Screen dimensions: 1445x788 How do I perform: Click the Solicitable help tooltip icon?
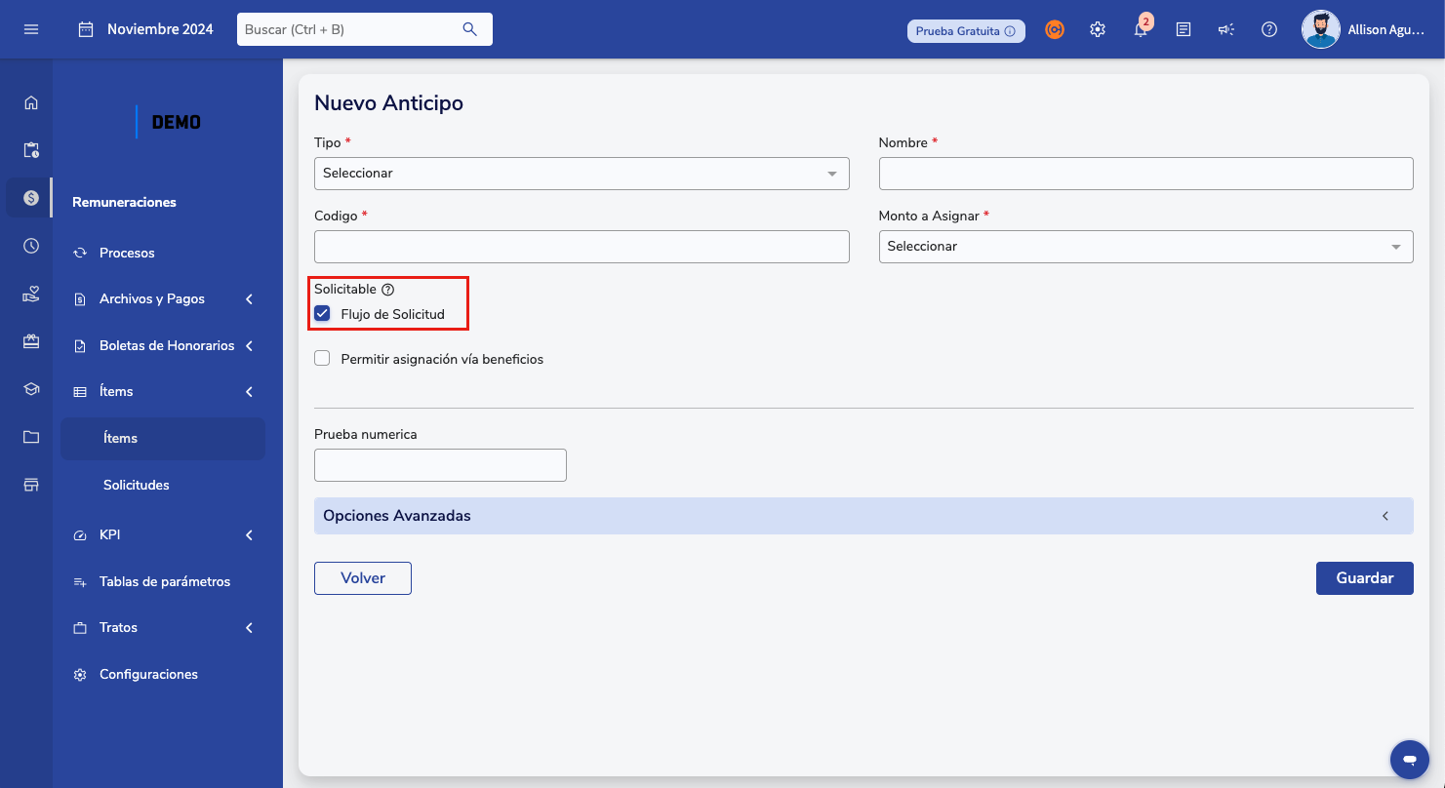387,290
